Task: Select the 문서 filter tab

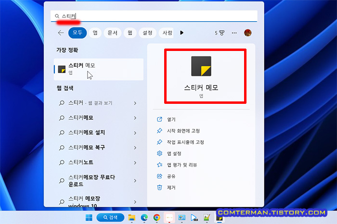Action: [112, 33]
